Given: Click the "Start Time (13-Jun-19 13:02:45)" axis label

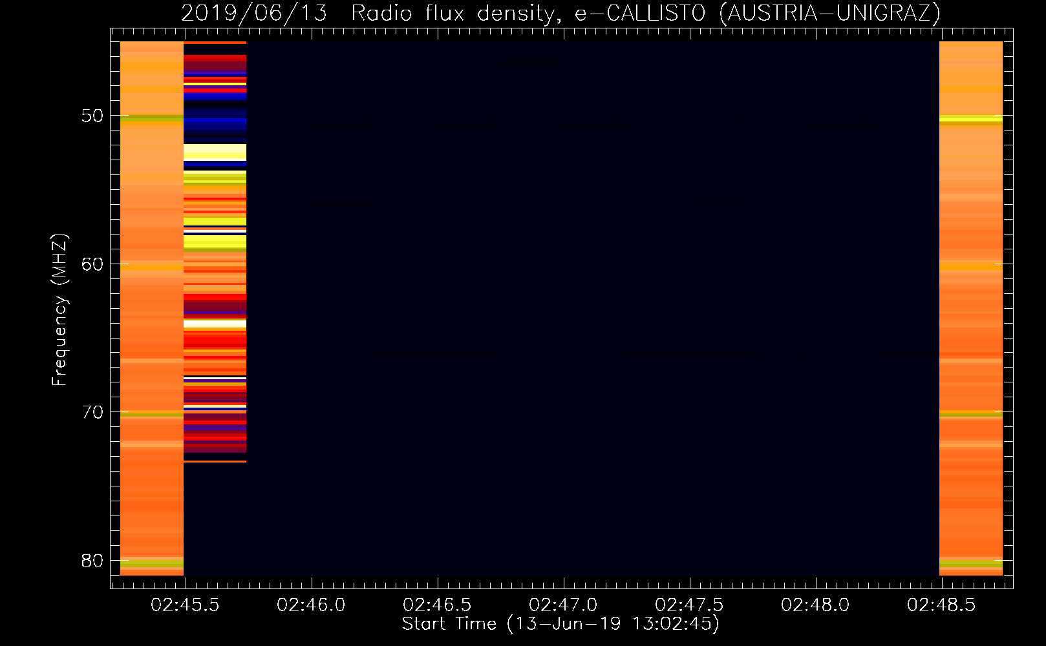Looking at the screenshot, I should point(560,624).
